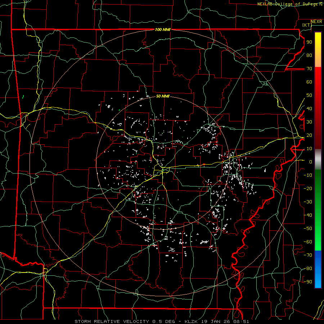Click the "-30" scale label
Viewport: 324px width, 324px height.
point(308,202)
